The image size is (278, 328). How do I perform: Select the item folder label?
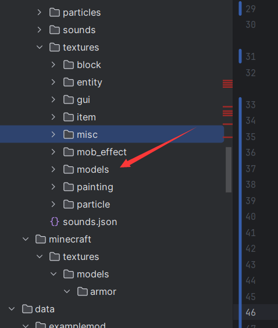point(86,117)
